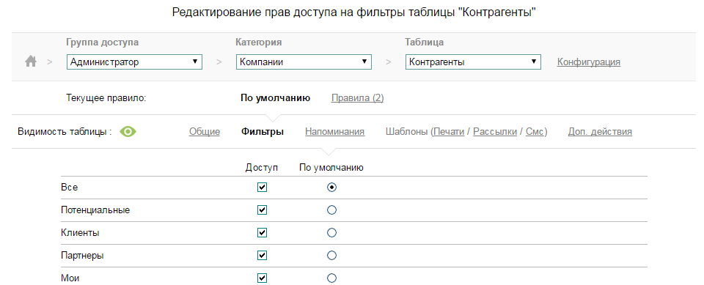Open the Печати templates link
Viewport: 704px width, 285px height.
[448, 131]
